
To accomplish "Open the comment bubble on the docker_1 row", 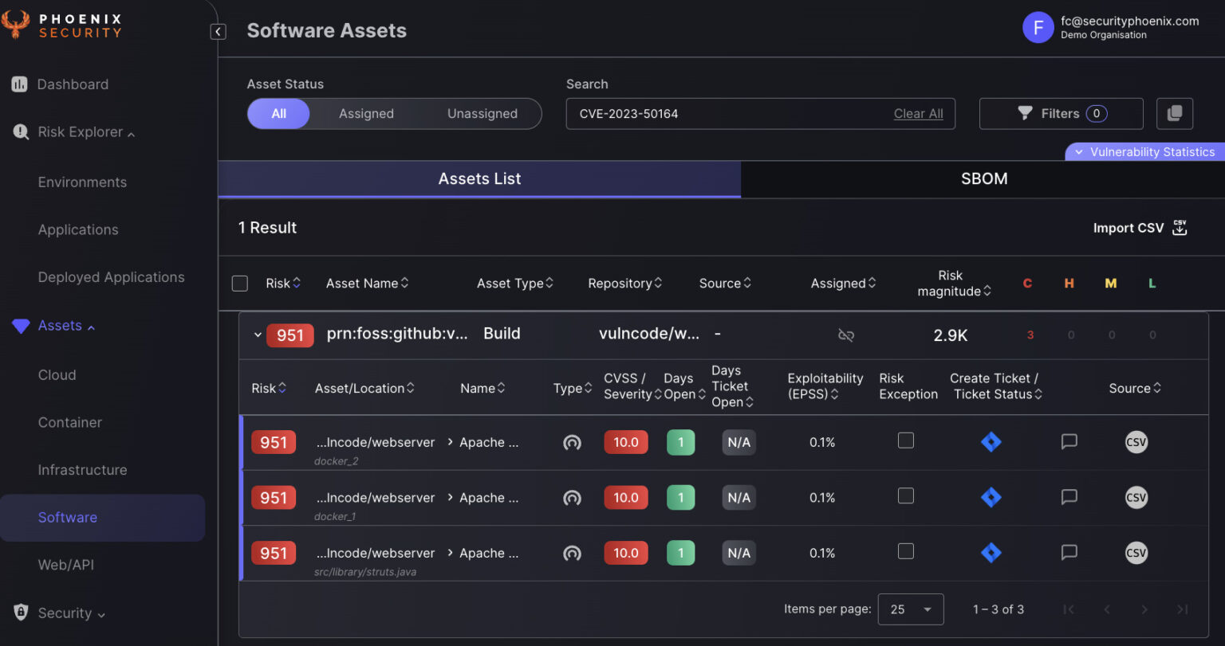I will tap(1069, 497).
